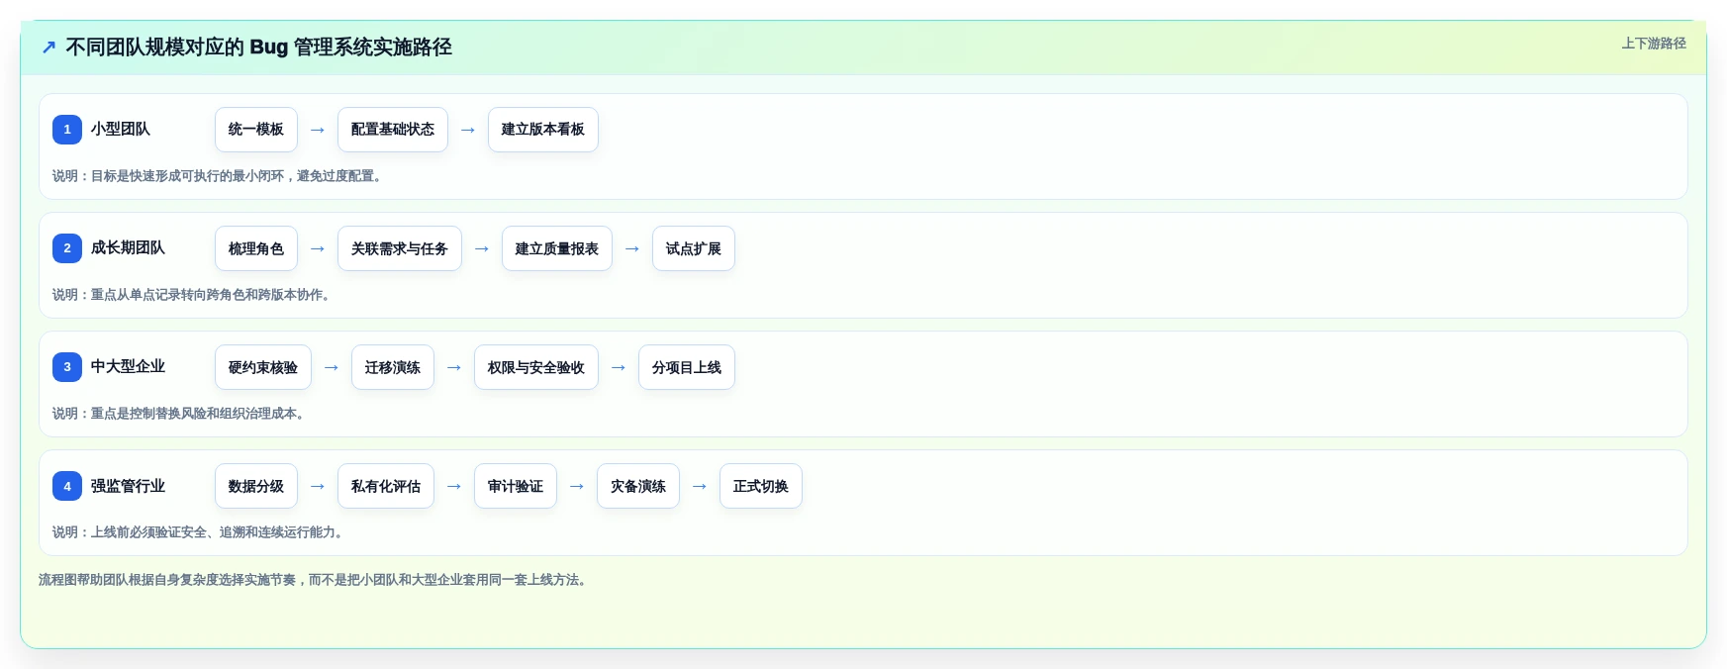Image resolution: width=1727 pixels, height=669 pixels.
Task: Click the note about 跨角色和跨版本协作
Action: [194, 295]
